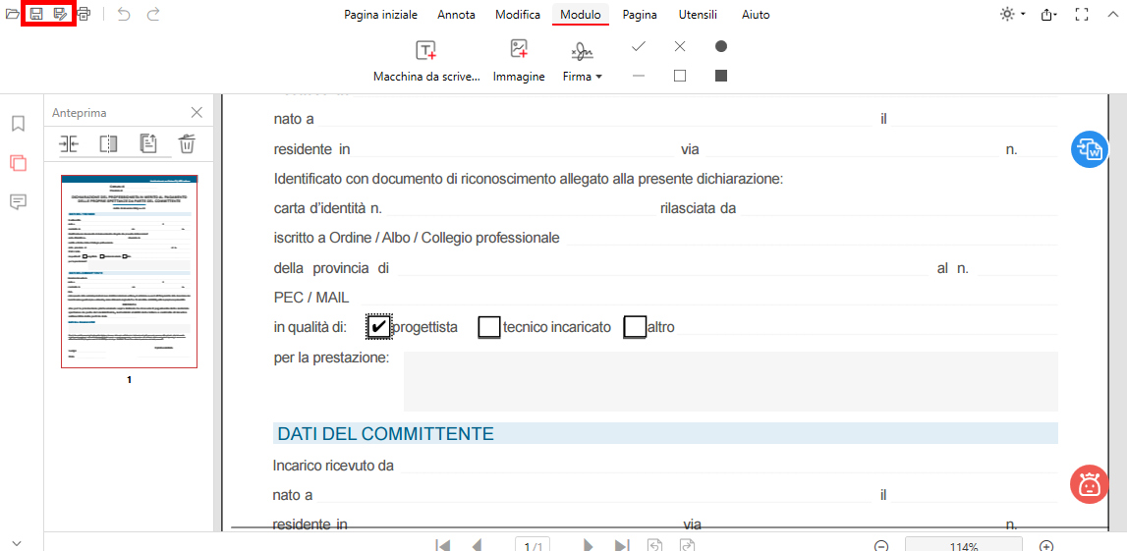
Task: Zoom out with the minus button
Action: [882, 546]
